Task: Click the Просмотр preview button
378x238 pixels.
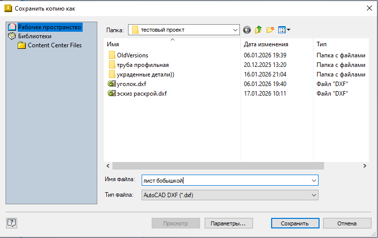Action: [176, 223]
